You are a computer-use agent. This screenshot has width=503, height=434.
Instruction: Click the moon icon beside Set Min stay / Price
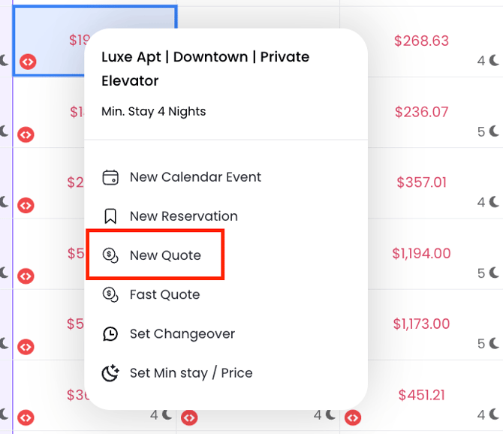click(110, 373)
